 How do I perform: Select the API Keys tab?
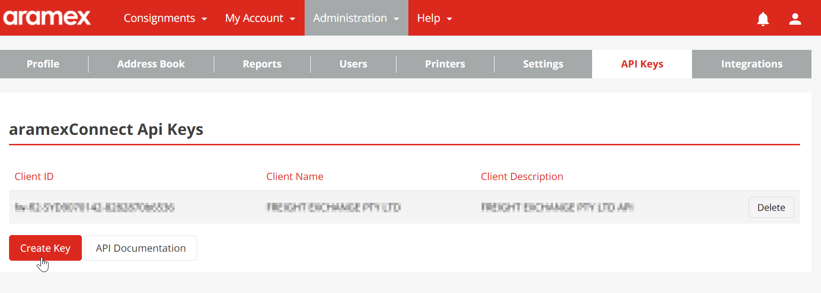coord(642,64)
